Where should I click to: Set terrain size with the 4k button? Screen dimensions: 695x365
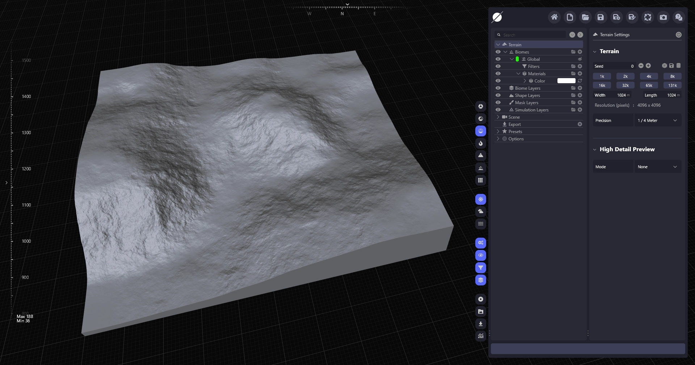[x=649, y=76]
